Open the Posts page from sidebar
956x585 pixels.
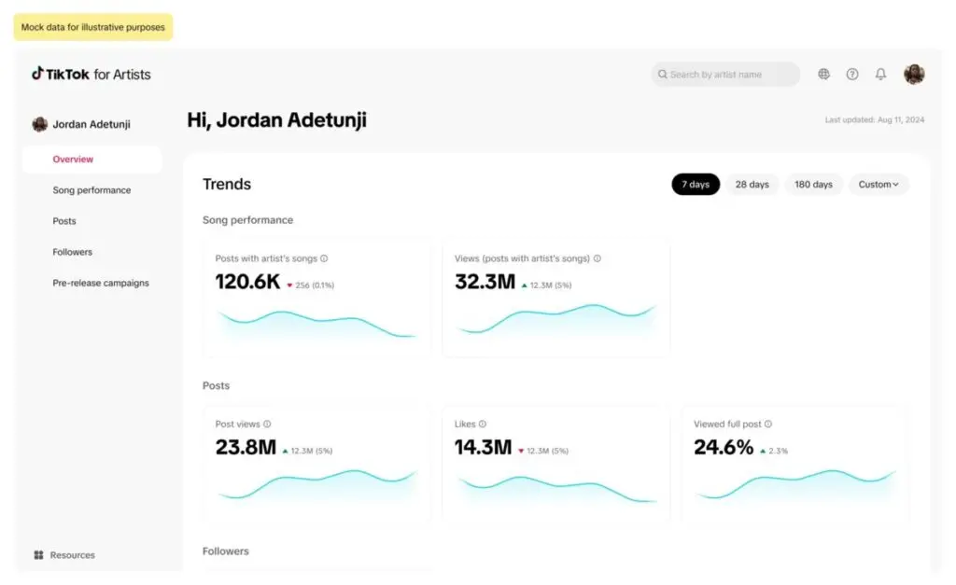[x=64, y=220]
